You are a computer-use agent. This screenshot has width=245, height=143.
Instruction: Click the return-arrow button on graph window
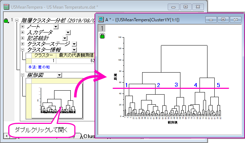[x=235, y=20]
